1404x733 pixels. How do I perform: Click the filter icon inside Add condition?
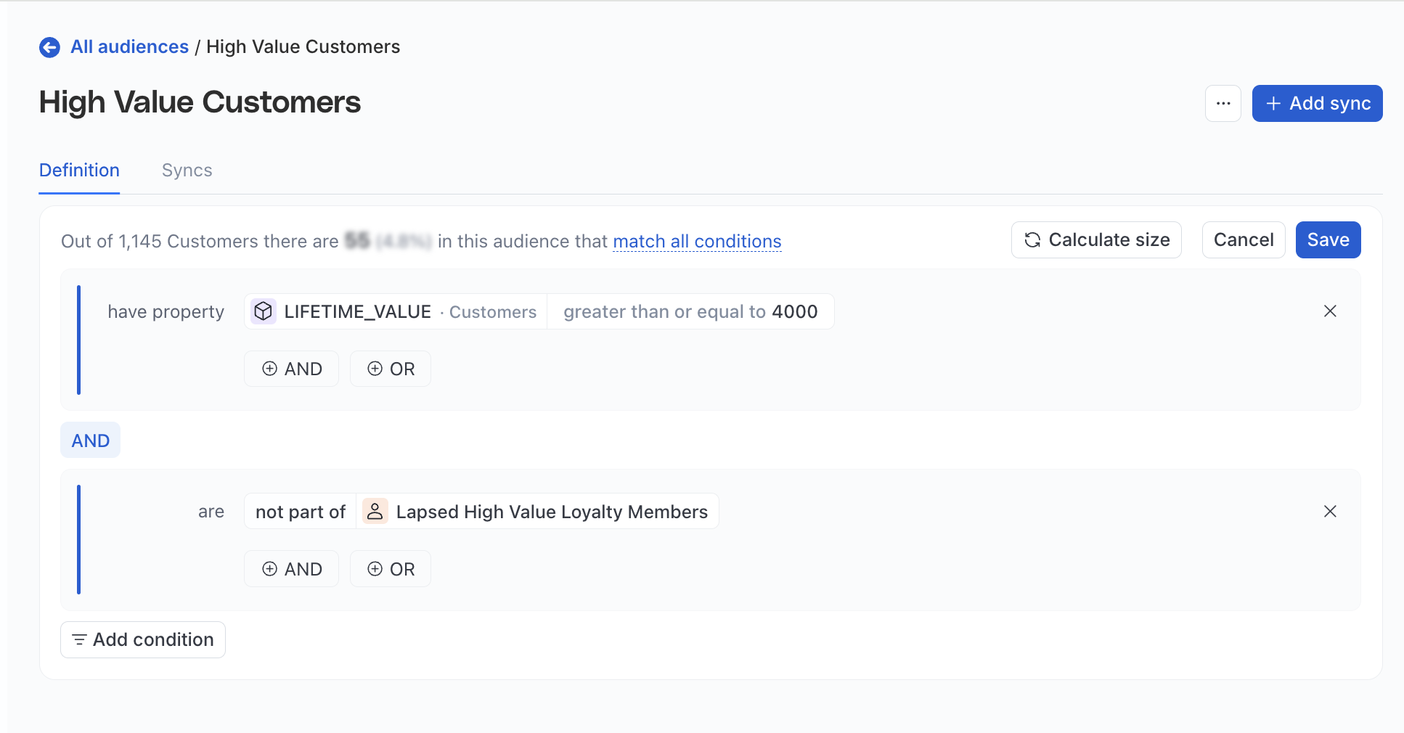pos(80,639)
